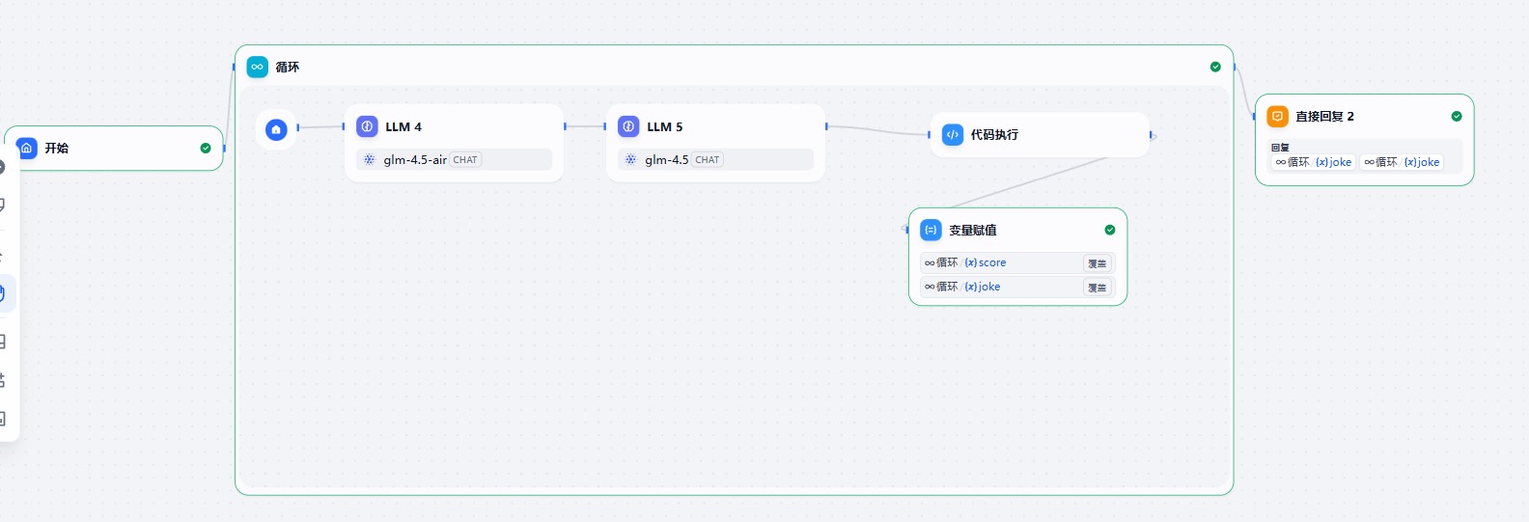
Task: Click the orange 直接回复 2 icon
Action: pyautogui.click(x=1277, y=116)
